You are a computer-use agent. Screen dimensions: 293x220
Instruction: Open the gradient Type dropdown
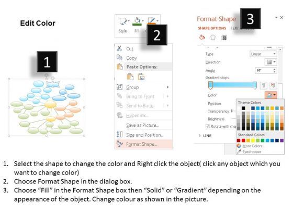click(263, 54)
